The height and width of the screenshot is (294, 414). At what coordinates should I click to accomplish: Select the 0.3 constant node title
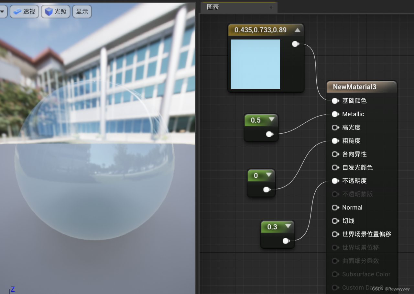tap(272, 227)
